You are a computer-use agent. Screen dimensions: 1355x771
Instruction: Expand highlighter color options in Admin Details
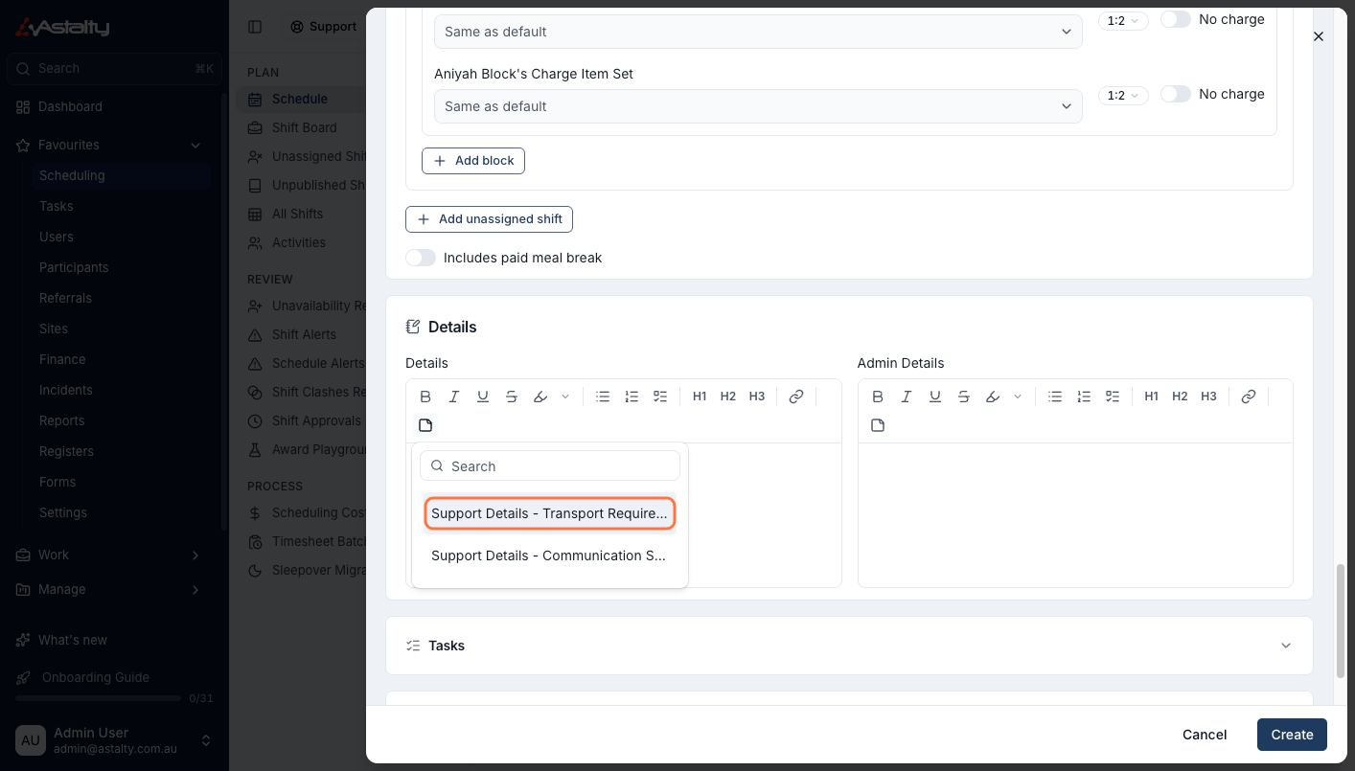(1018, 397)
